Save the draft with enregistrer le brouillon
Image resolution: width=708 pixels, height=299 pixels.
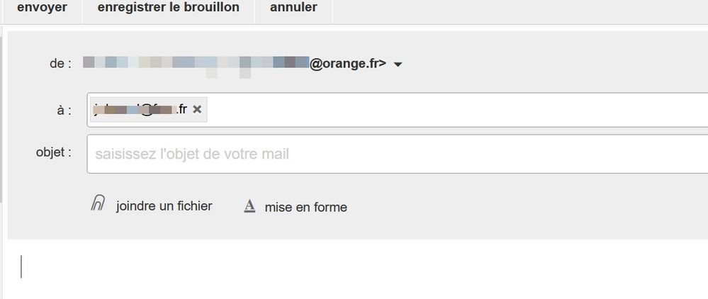pyautogui.click(x=168, y=8)
